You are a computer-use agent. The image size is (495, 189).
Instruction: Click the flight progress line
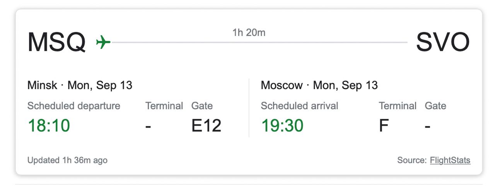pos(259,42)
